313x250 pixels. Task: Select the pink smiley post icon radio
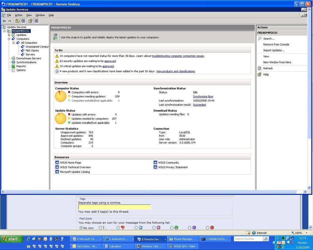(x=154, y=228)
